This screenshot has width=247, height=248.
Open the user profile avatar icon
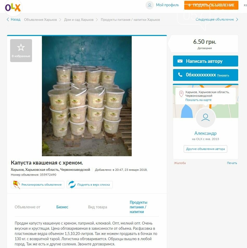(x=149, y=5)
